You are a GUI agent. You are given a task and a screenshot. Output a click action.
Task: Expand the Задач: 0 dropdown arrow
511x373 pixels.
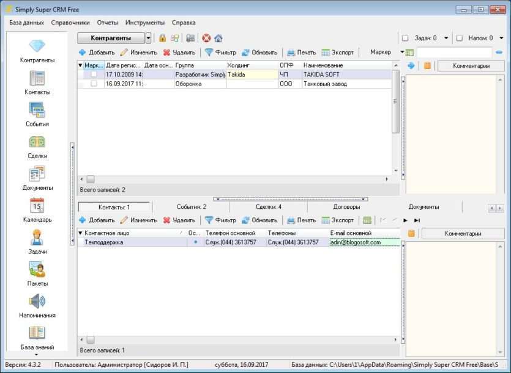pos(446,38)
